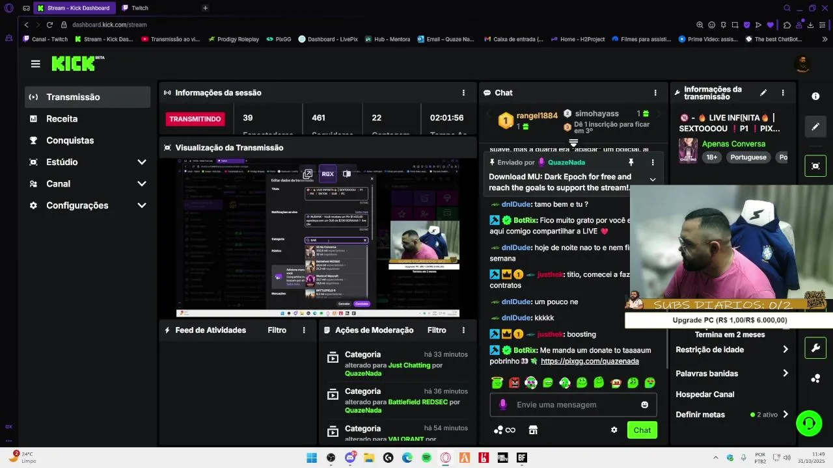Open the Feed de Atividades three-dot menu
This screenshot has width=833, height=468.
[304, 330]
